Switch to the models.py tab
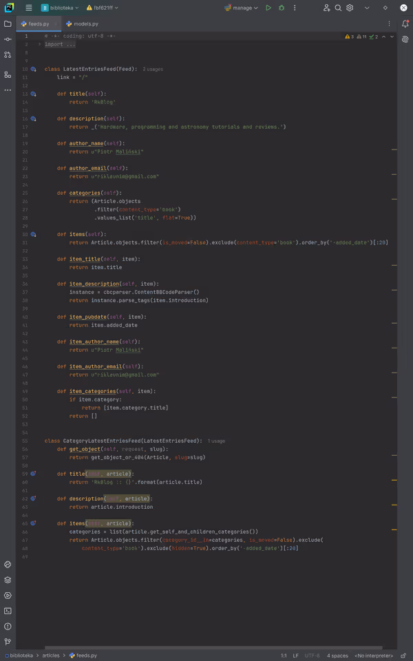This screenshot has height=661, width=413. (x=85, y=22)
